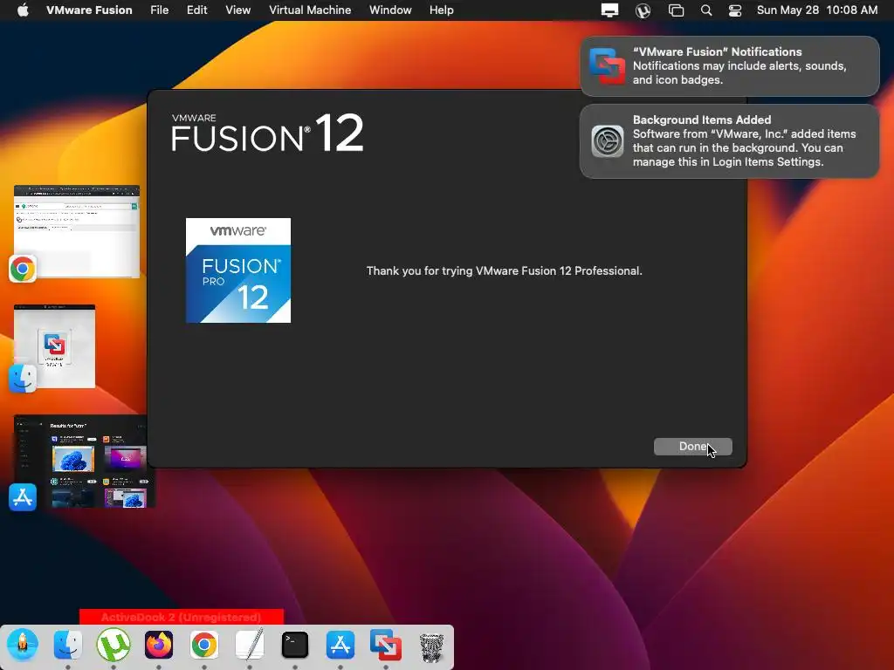Screen dimensions: 894x670
Task: Open TextEdit from the Dock
Action: click(x=250, y=645)
